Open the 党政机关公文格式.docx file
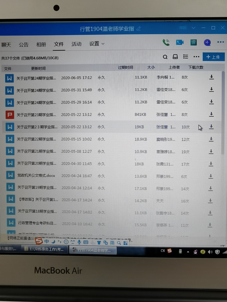Viewport: 227px width, 302px height. click(35, 176)
